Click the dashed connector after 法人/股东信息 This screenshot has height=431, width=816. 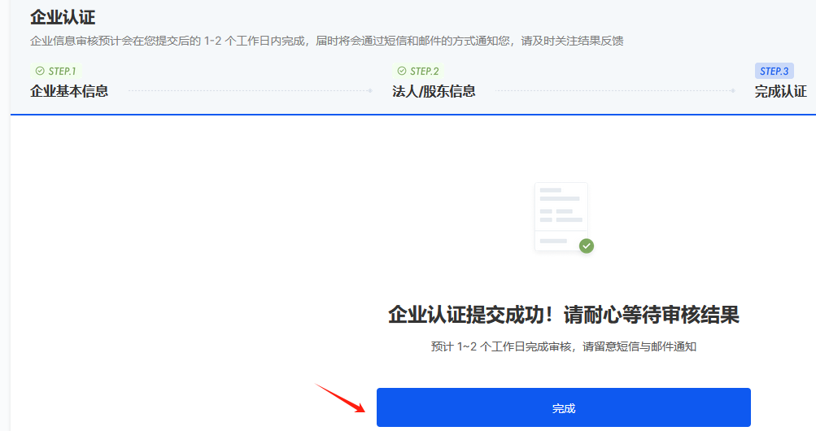click(x=610, y=91)
